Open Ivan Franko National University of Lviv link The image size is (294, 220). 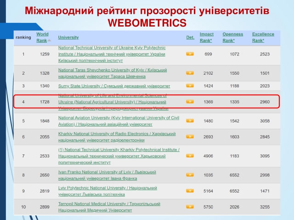coord(107,175)
